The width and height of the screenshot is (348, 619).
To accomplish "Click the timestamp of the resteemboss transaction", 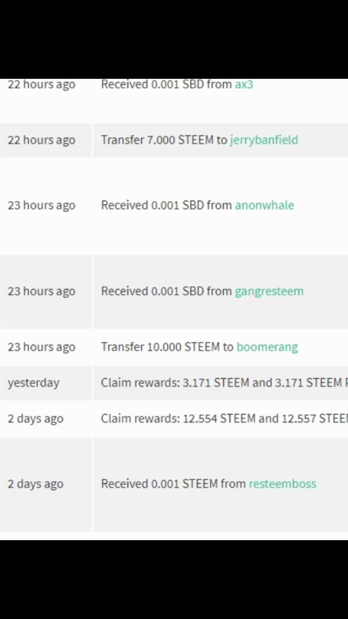I will pos(35,484).
